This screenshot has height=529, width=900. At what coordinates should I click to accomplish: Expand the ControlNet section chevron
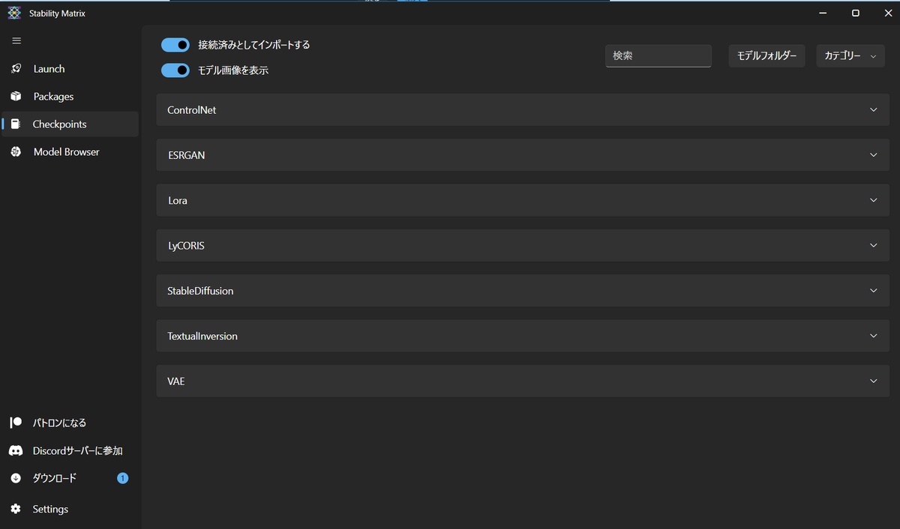click(x=874, y=109)
